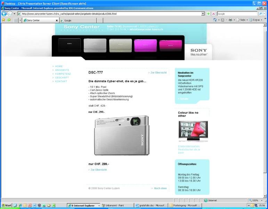Screen dimensions: 268x209
Task: Open the Internet Explorer taskbar group
Action: (83, 206)
